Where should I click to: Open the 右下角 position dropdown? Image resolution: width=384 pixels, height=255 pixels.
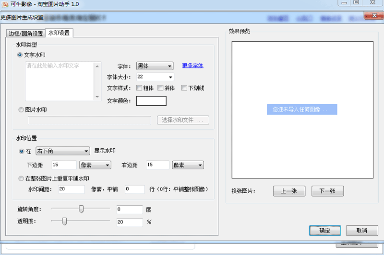pyautogui.click(x=63, y=151)
